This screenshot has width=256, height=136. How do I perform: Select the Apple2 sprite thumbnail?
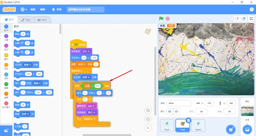pos(198,125)
